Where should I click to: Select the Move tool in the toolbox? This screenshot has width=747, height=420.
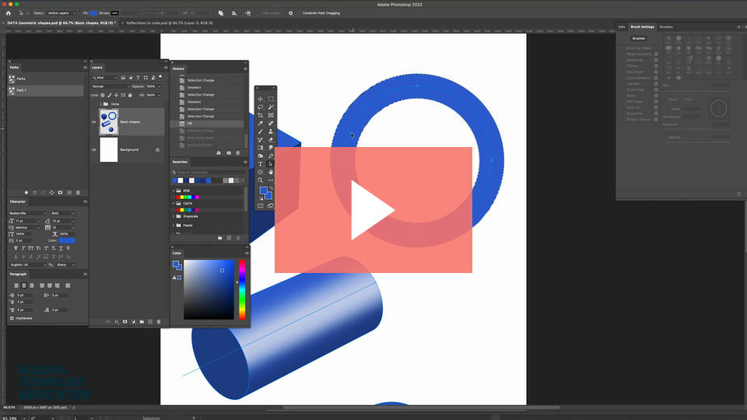[260, 99]
